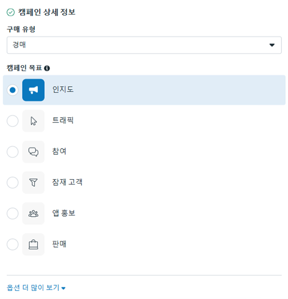Select the 잠재 고객 radio button

13,182
